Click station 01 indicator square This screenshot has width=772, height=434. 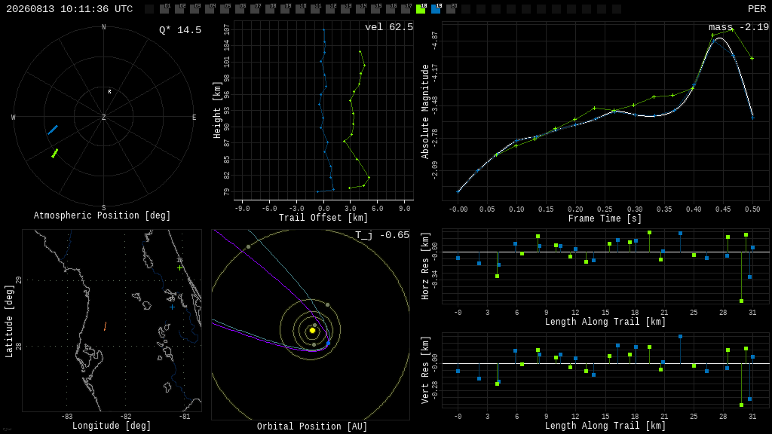click(165, 8)
